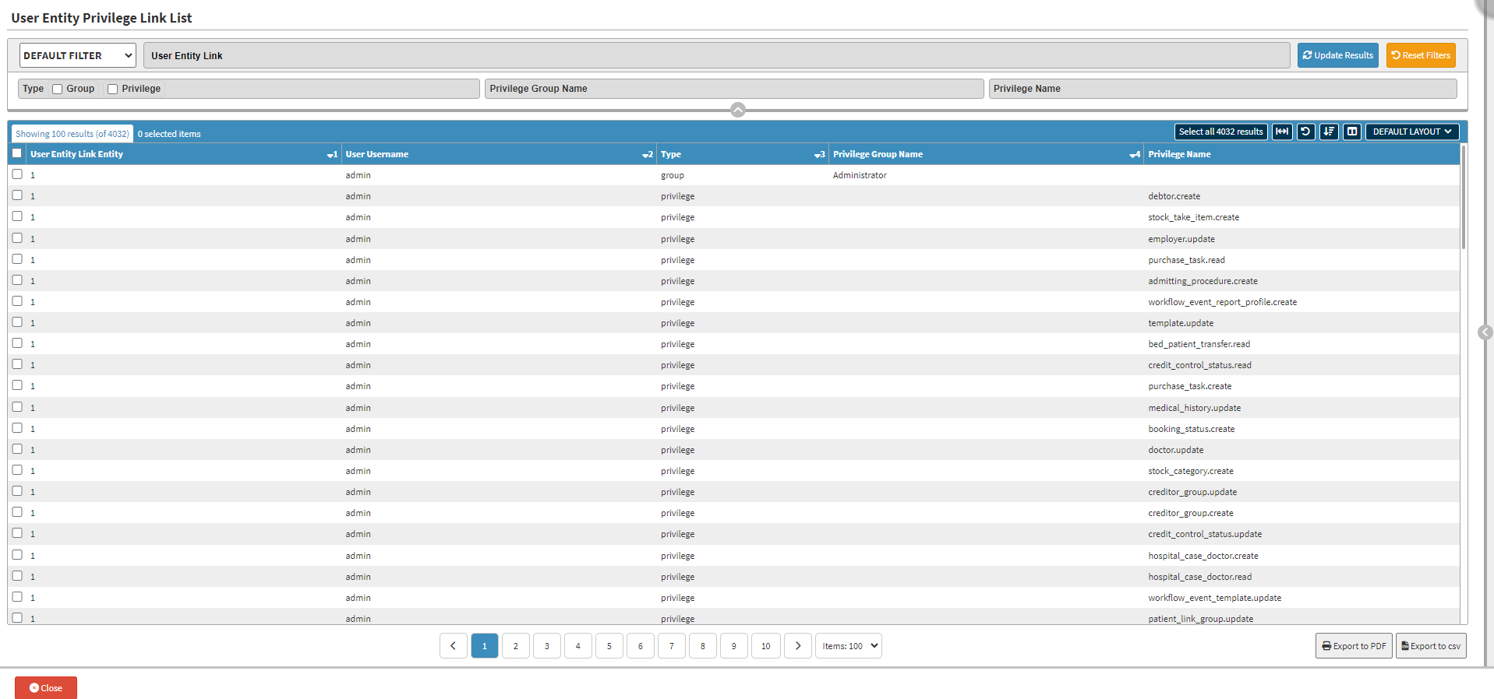
Task: Tick the select-all checkbox in table header
Action: pyautogui.click(x=17, y=153)
